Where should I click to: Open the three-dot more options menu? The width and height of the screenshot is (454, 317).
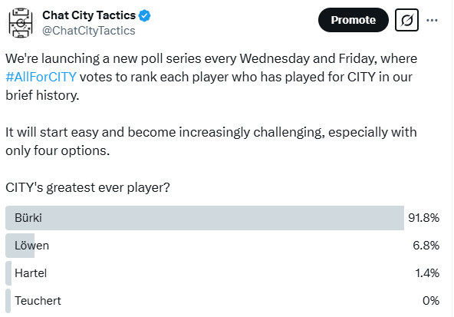point(432,20)
